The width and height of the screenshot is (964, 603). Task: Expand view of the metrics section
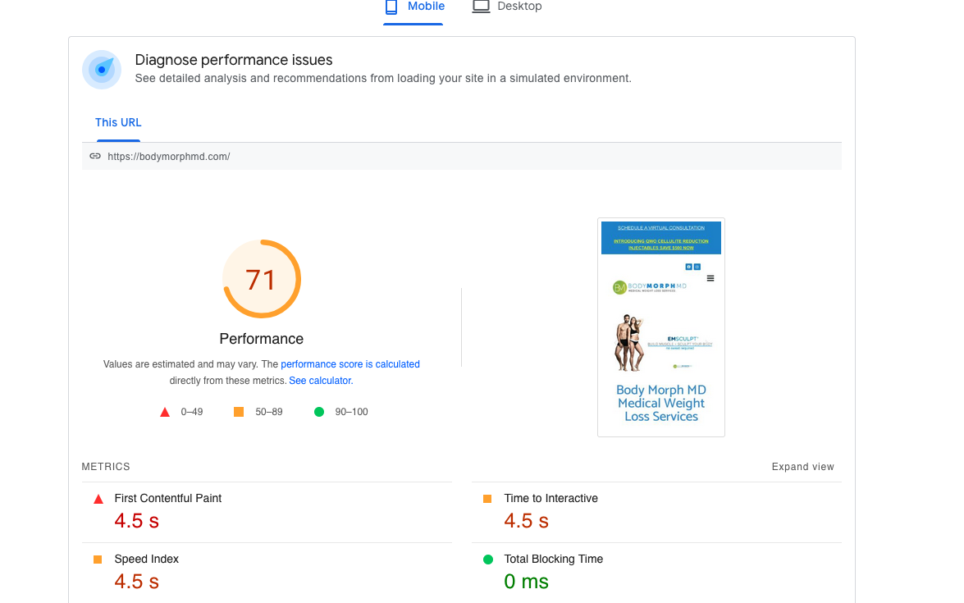[x=803, y=467]
